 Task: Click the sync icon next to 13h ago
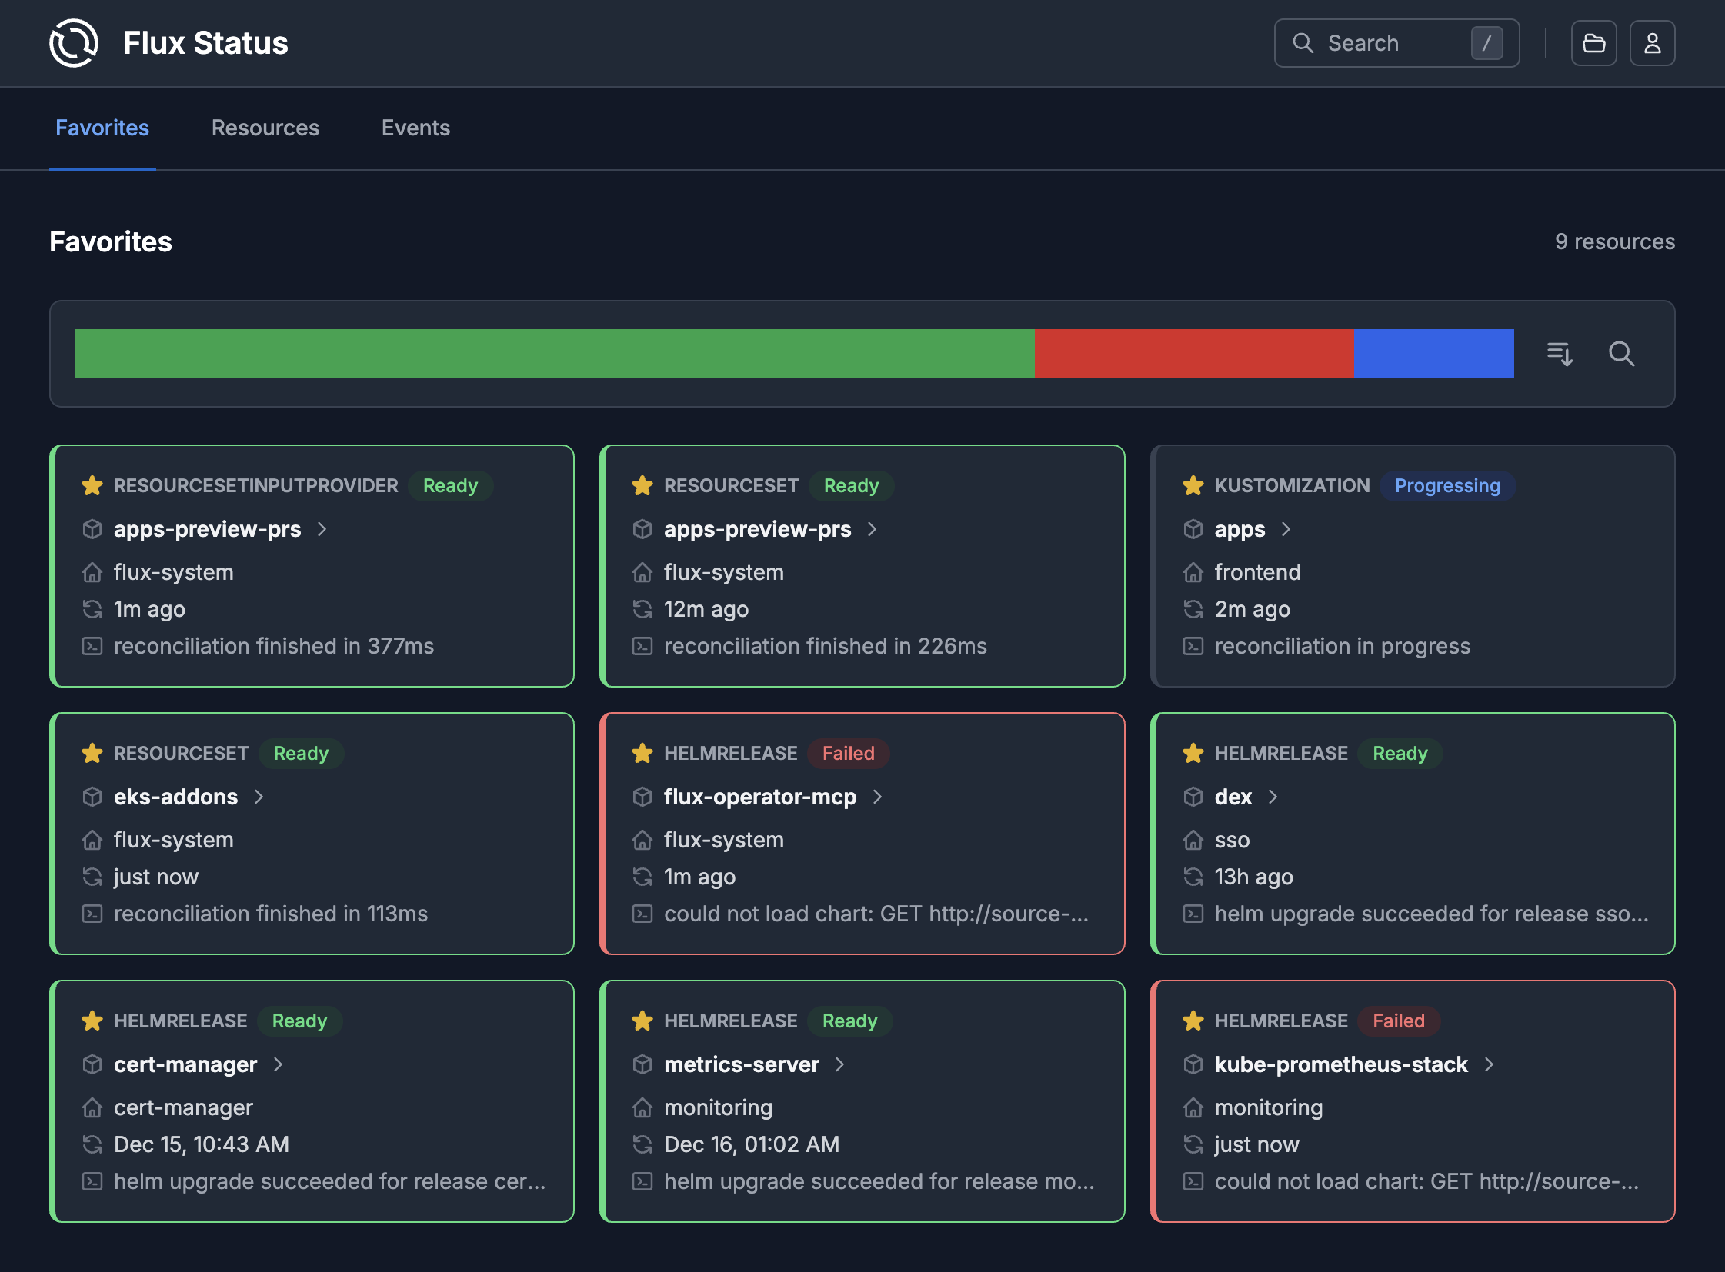click(1193, 877)
